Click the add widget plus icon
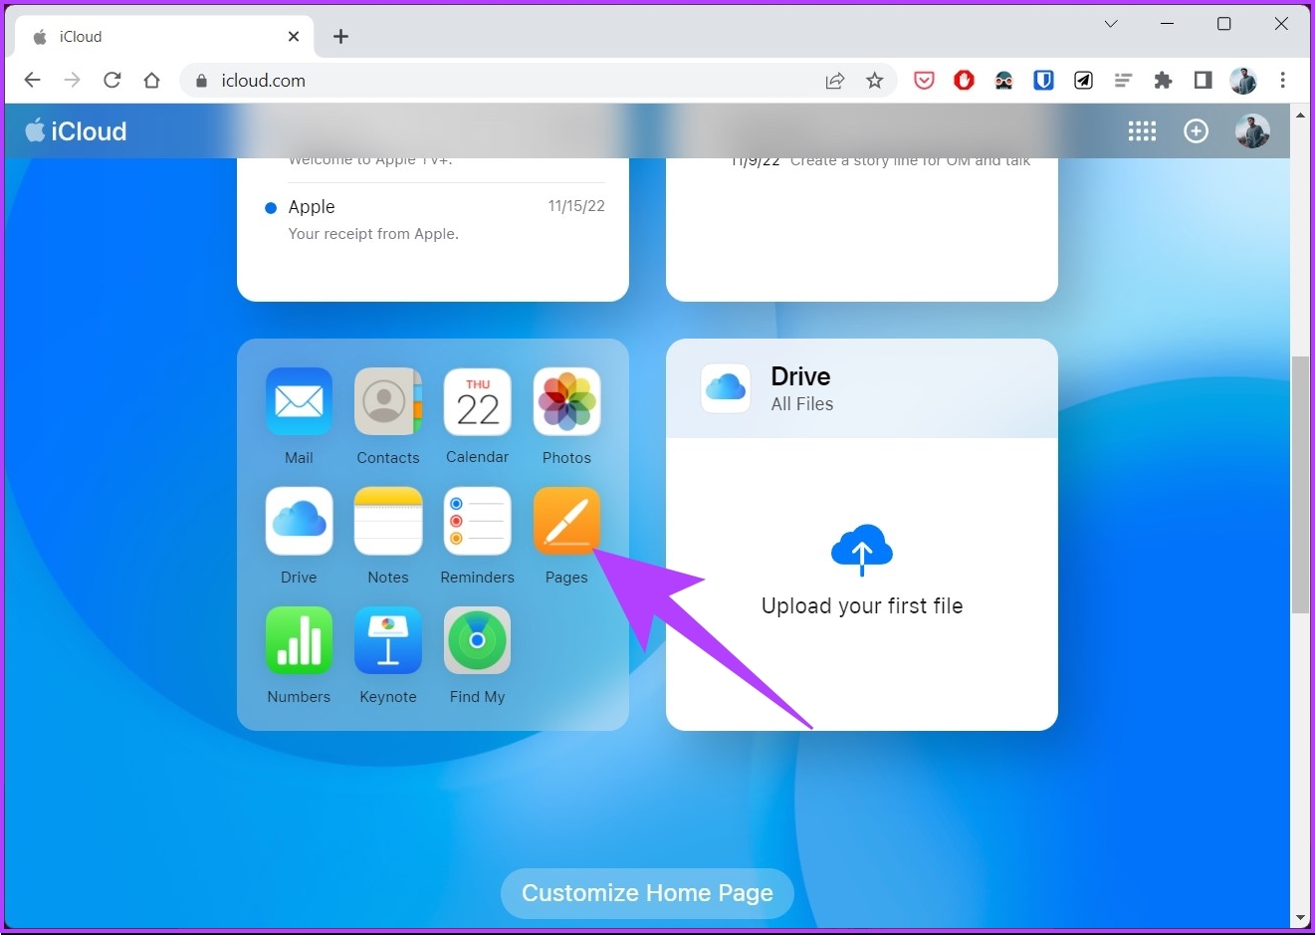Screen dimensions: 1315x935 click(1196, 130)
